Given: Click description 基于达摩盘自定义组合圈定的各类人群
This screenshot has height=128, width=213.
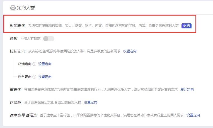Looking at the screenshot, I should 53,102.
